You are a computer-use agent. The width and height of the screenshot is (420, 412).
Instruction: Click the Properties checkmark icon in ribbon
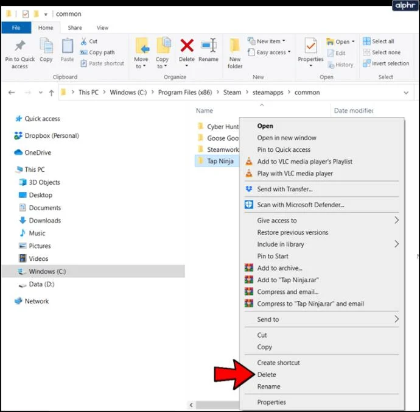310,46
